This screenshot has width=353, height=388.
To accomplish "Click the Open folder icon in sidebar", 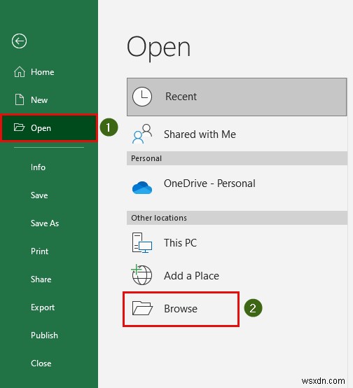I will tap(19, 127).
